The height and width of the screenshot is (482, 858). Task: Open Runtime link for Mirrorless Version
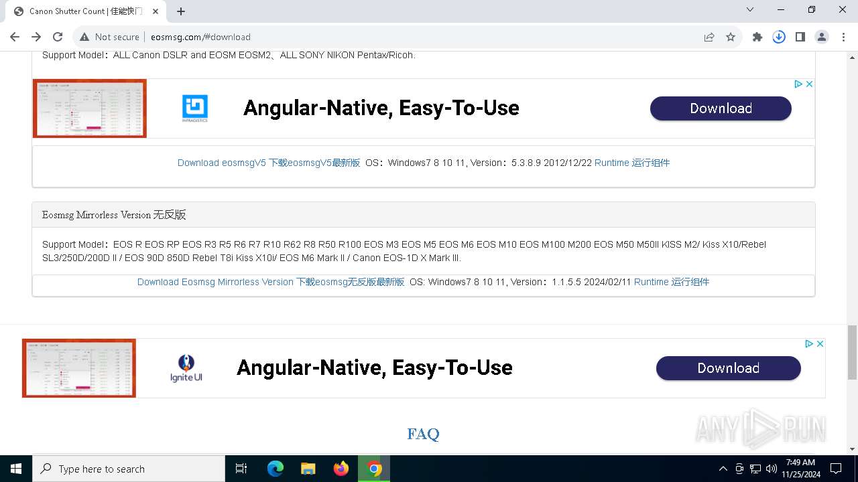tap(671, 282)
